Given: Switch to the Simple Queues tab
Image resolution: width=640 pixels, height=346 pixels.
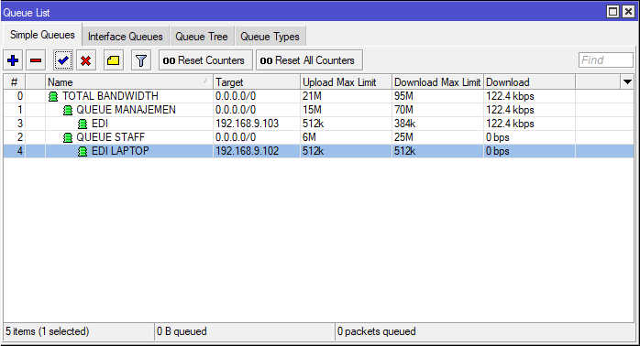Looking at the screenshot, I should click(x=42, y=35).
